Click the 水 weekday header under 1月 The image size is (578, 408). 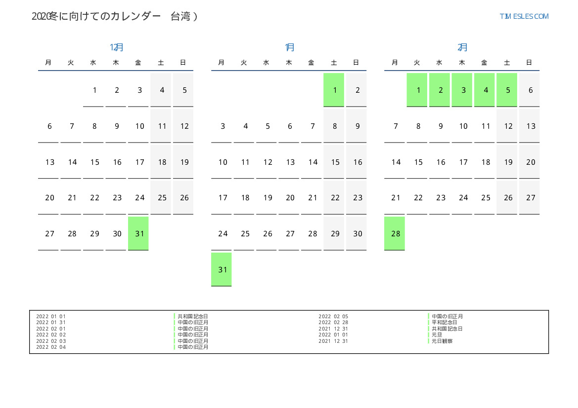[x=266, y=63]
